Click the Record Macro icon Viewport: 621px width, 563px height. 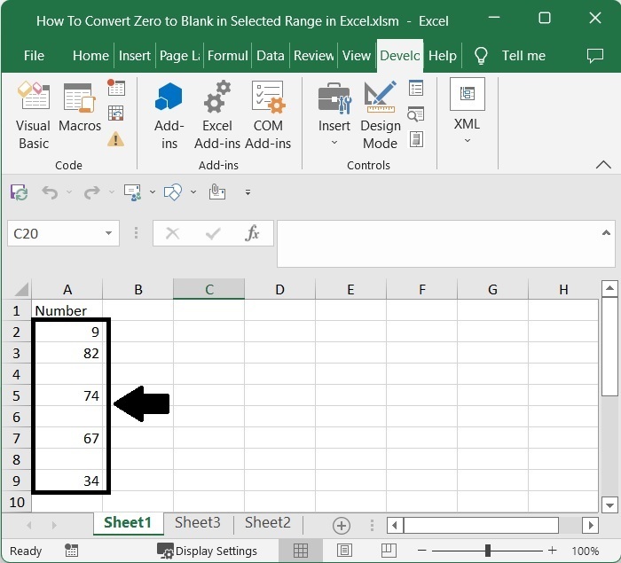click(x=116, y=87)
